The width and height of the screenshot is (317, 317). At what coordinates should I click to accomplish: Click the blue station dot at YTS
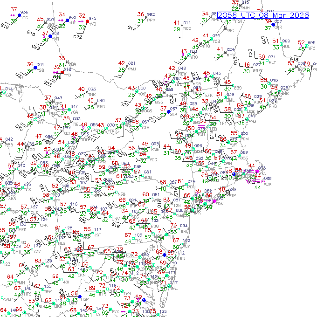point(20,15)
